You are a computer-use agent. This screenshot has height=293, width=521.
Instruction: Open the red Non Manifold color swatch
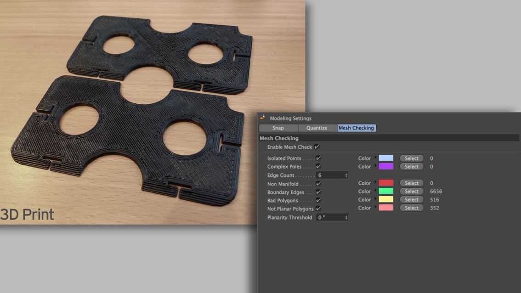point(386,183)
